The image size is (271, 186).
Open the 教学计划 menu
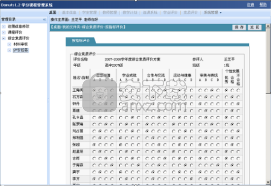click(x=130, y=12)
